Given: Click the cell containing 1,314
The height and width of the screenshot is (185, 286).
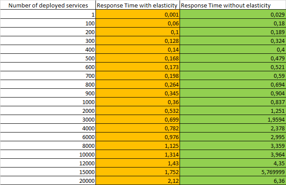Looking at the screenshot, I should [x=138, y=154].
